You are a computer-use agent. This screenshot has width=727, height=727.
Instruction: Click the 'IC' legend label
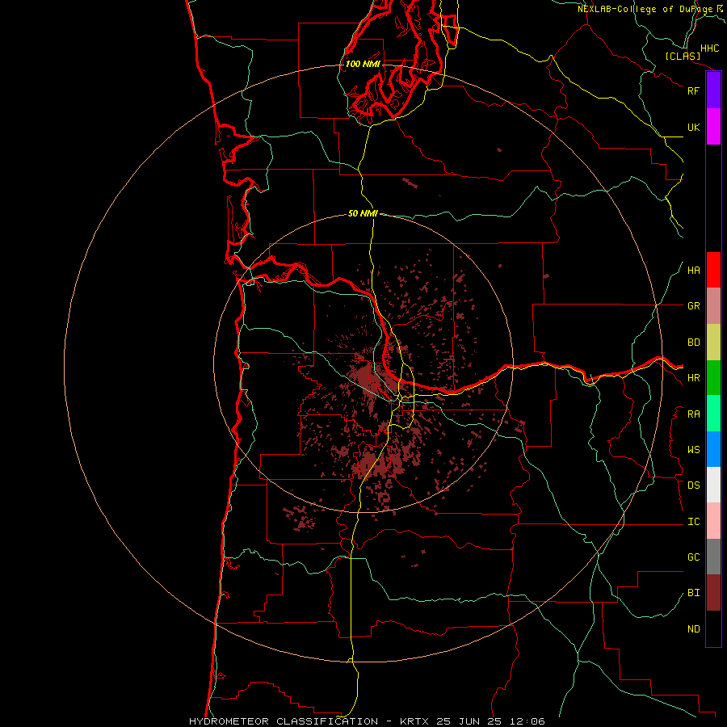[693, 522]
